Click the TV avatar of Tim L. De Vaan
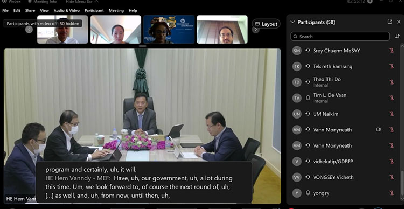This screenshot has width=404, height=209. 297,98
